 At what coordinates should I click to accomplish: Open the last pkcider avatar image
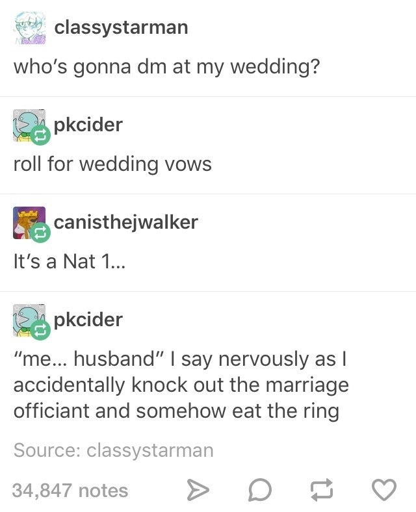coord(29,320)
